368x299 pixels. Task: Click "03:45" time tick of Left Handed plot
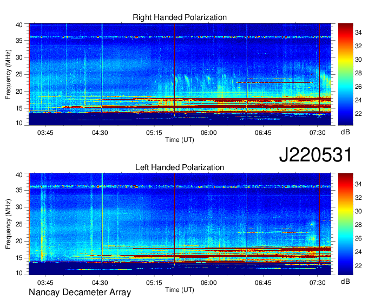(x=45, y=283)
